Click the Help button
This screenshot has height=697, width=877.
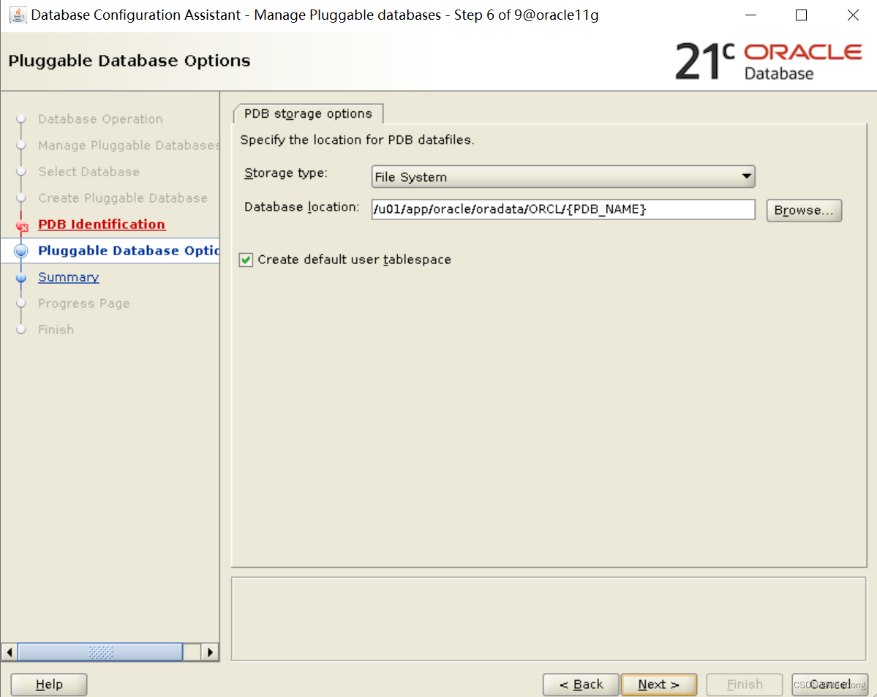click(x=49, y=684)
